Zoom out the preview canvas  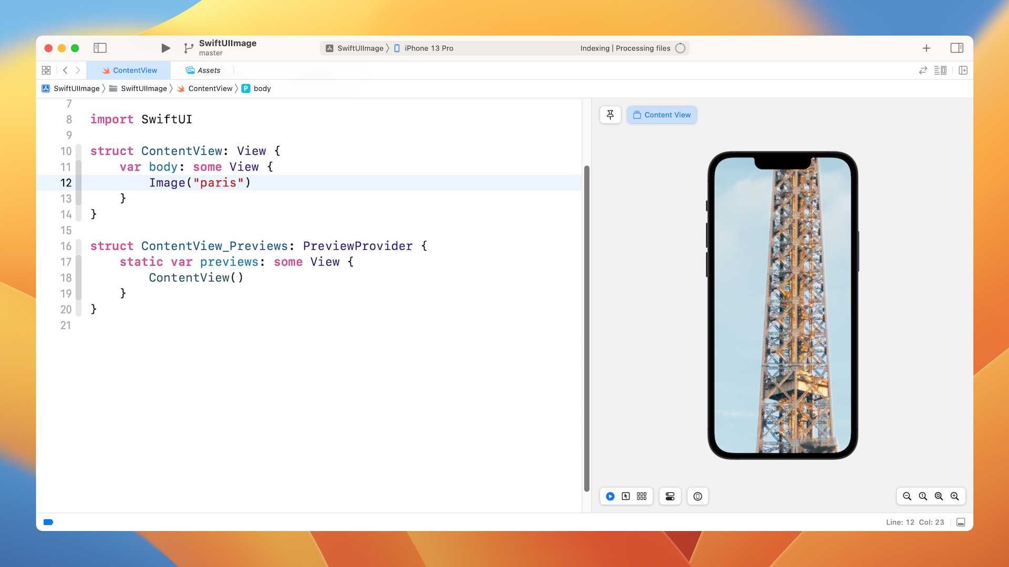click(x=907, y=496)
